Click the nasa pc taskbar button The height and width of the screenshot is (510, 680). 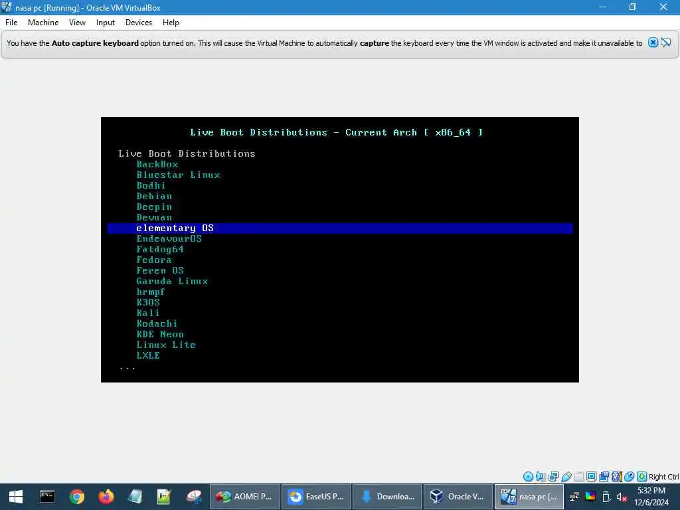pyautogui.click(x=529, y=497)
